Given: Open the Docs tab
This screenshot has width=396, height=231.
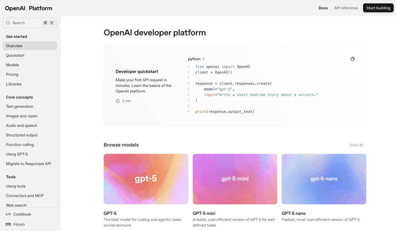Looking at the screenshot, I should pyautogui.click(x=323, y=8).
